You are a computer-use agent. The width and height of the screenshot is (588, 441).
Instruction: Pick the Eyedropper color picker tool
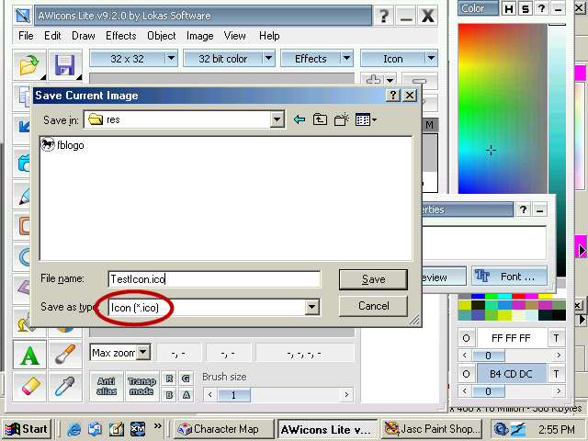click(63, 386)
